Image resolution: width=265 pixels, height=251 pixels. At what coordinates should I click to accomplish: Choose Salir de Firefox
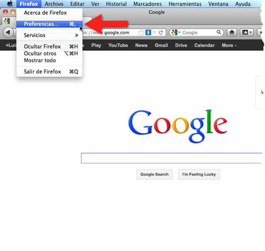[x=50, y=72]
